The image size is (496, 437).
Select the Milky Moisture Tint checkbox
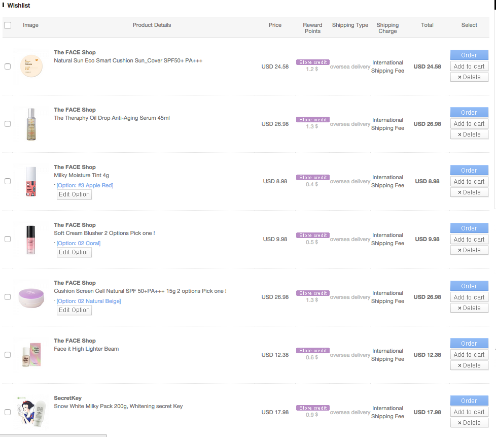click(x=8, y=181)
